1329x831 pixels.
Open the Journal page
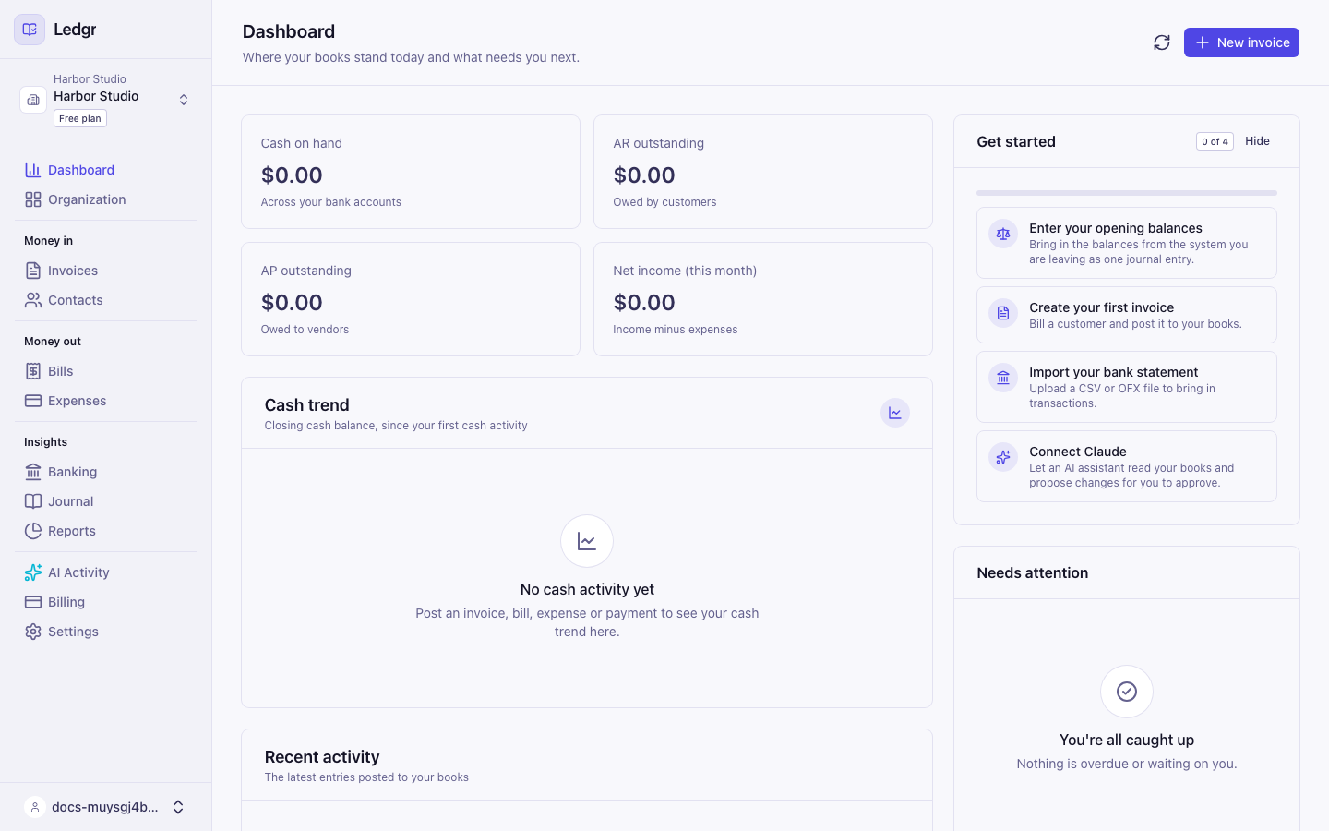[x=105, y=501]
